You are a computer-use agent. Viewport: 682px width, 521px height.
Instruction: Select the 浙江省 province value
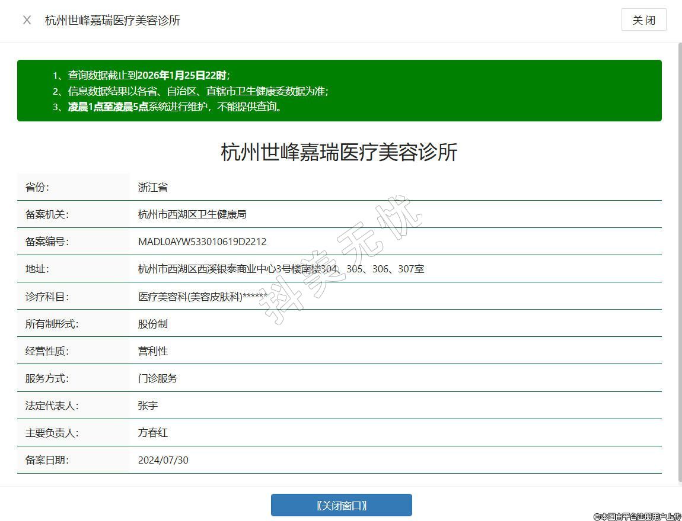pyautogui.click(x=153, y=187)
